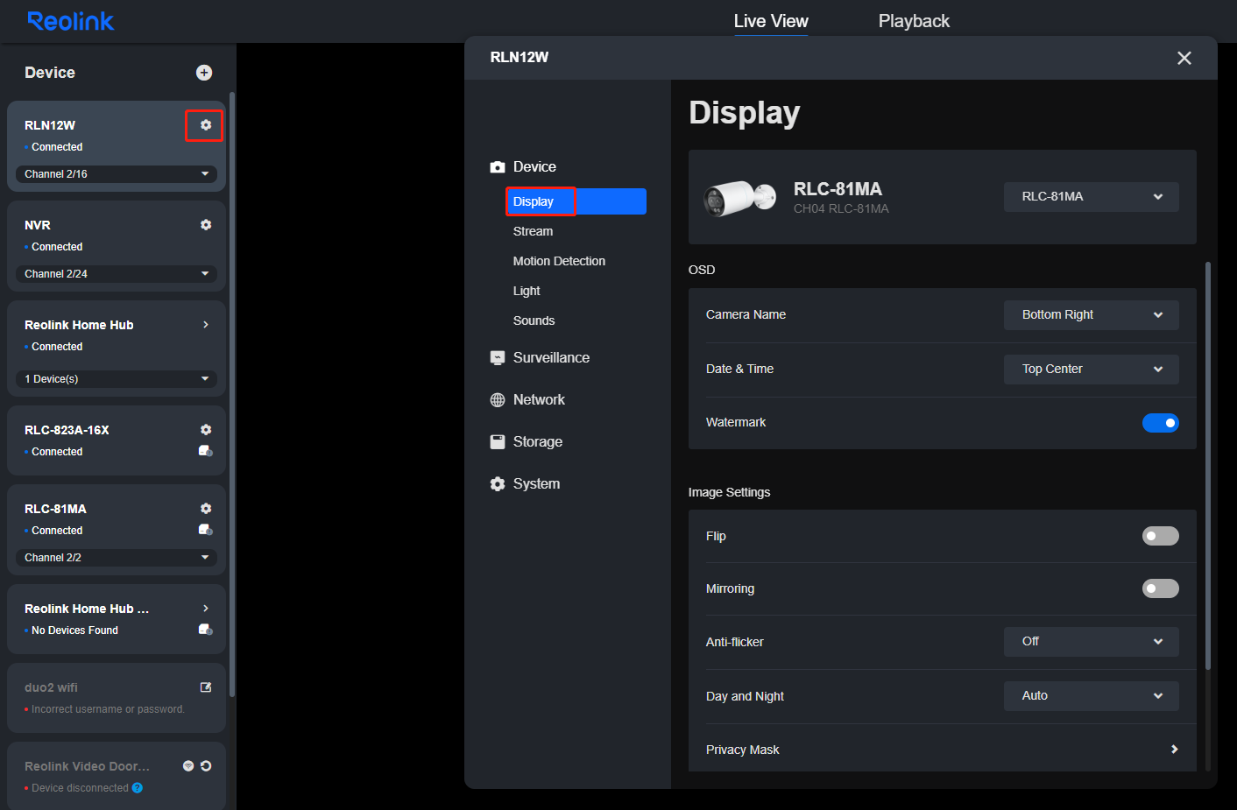Viewport: 1237px width, 810px height.
Task: Open settings gear for NVR device
Action: coord(206,225)
